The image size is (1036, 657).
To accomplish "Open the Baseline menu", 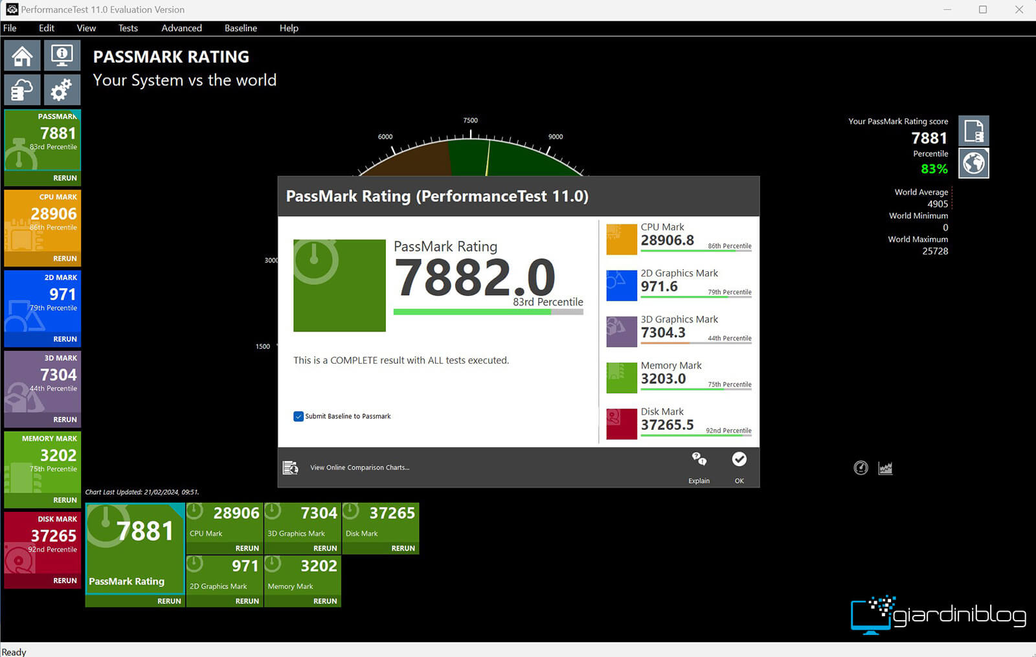I will point(241,28).
